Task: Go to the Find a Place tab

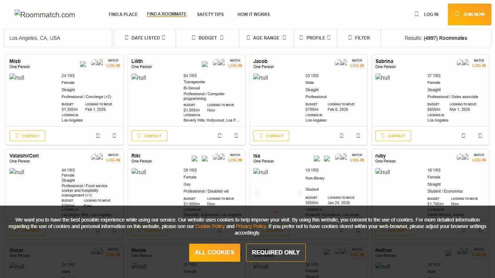Action: pyautogui.click(x=123, y=14)
